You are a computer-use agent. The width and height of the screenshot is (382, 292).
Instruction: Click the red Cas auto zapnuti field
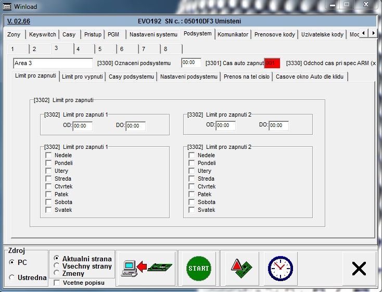[x=272, y=63]
